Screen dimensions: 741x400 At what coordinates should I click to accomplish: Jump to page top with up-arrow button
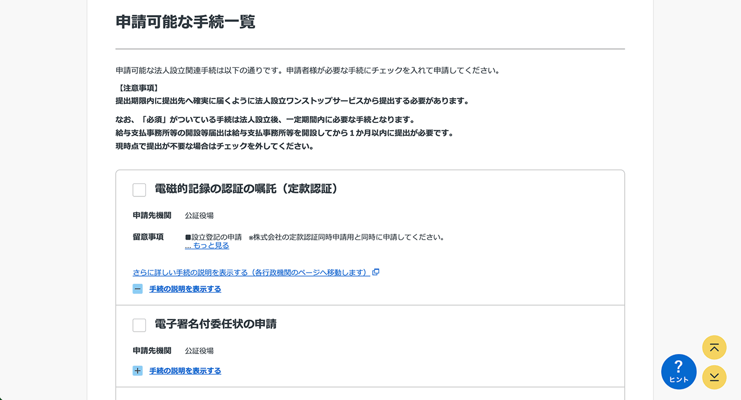(714, 347)
